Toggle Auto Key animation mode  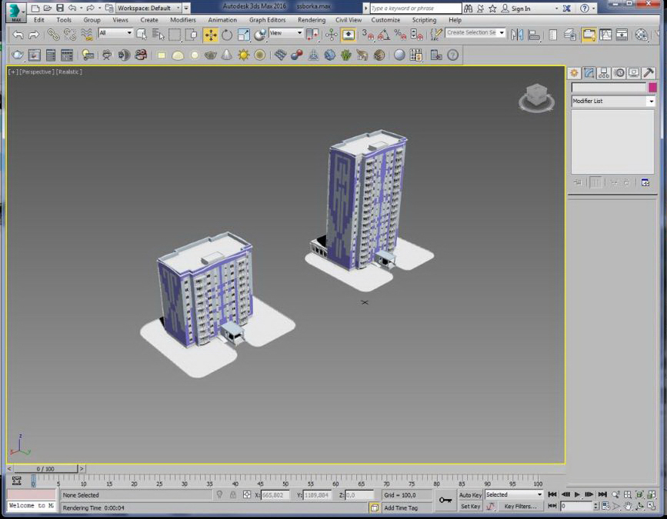pyautogui.click(x=470, y=495)
